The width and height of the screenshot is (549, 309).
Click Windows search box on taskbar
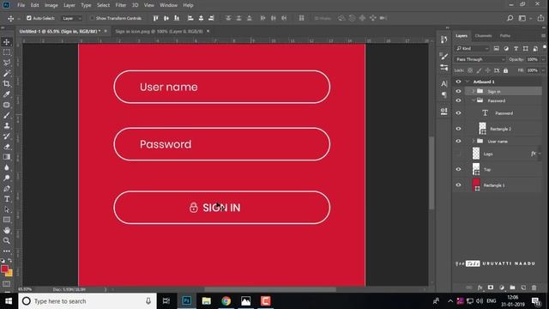click(x=87, y=301)
